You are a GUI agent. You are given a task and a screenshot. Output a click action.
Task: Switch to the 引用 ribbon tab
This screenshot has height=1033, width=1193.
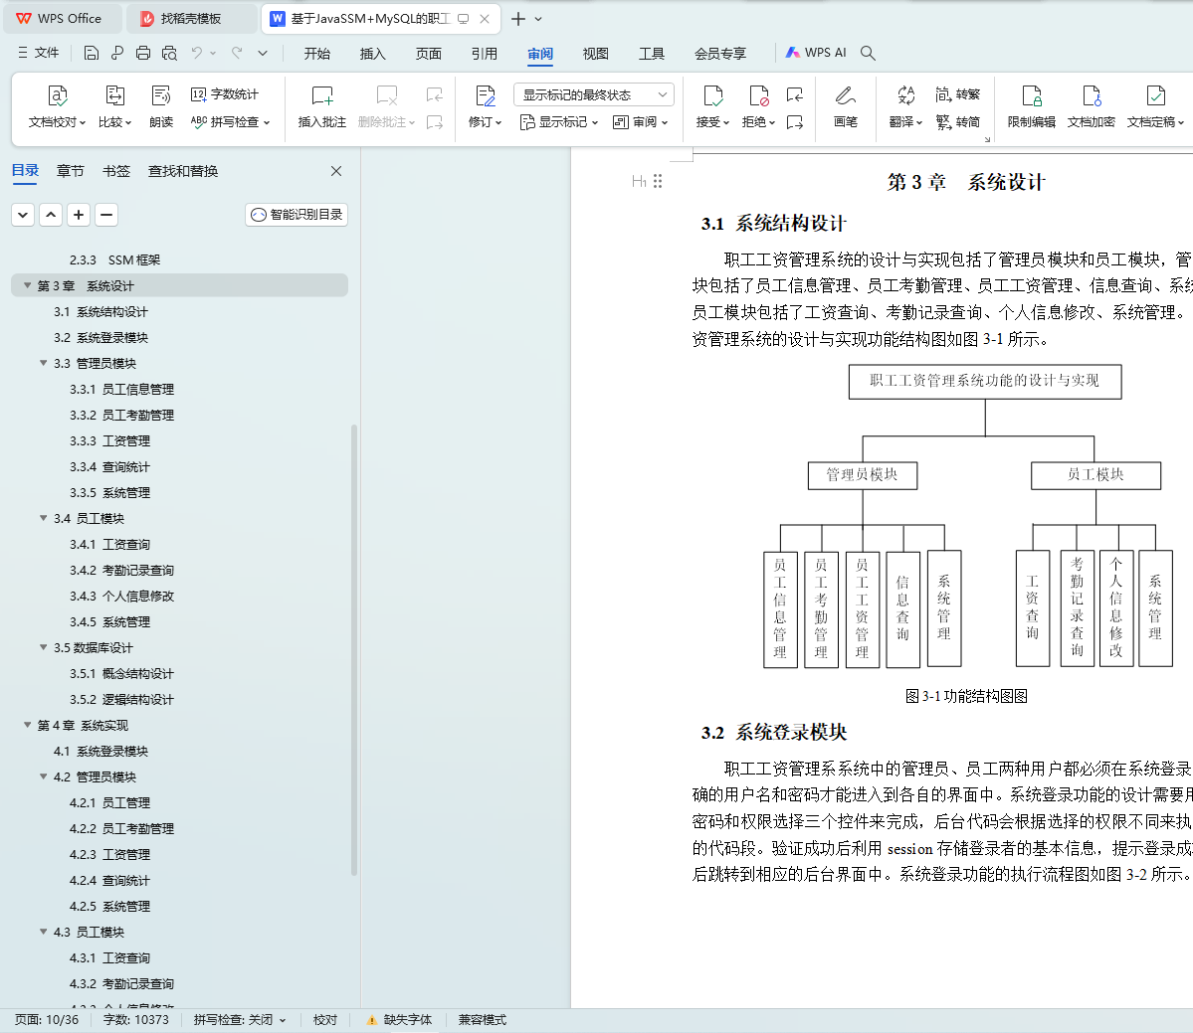coord(484,54)
